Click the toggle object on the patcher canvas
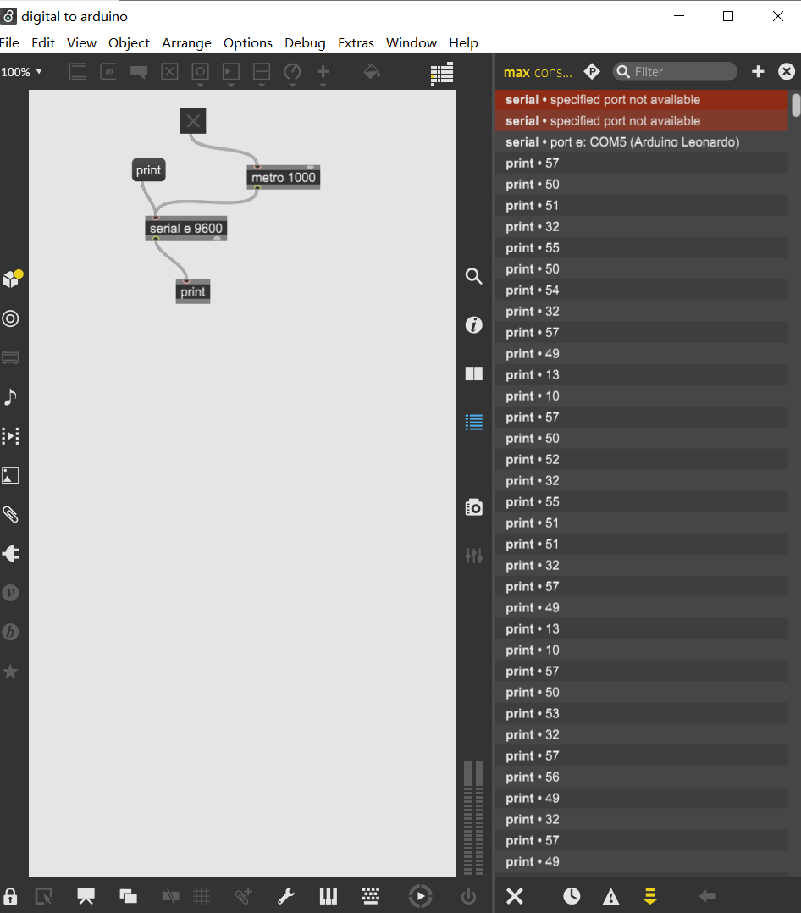The height and width of the screenshot is (913, 801). pos(193,121)
